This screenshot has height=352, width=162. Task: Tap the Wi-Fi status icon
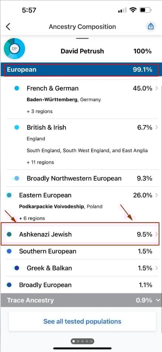[x=133, y=10]
